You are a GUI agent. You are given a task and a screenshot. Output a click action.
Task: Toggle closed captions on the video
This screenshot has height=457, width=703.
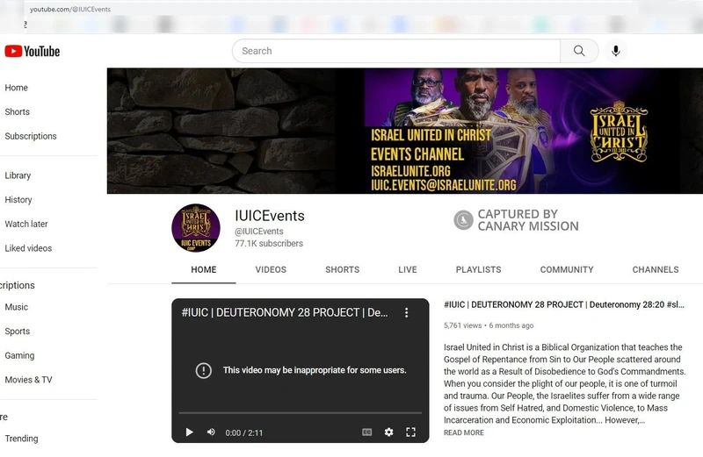click(366, 432)
